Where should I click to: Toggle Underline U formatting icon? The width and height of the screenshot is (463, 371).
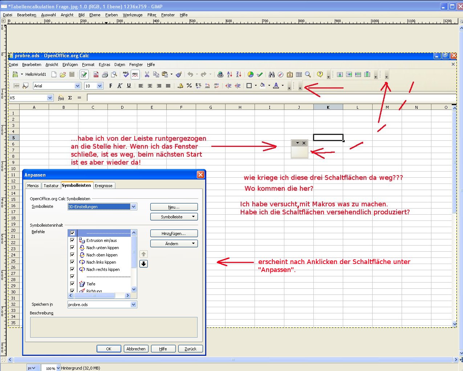tap(129, 86)
